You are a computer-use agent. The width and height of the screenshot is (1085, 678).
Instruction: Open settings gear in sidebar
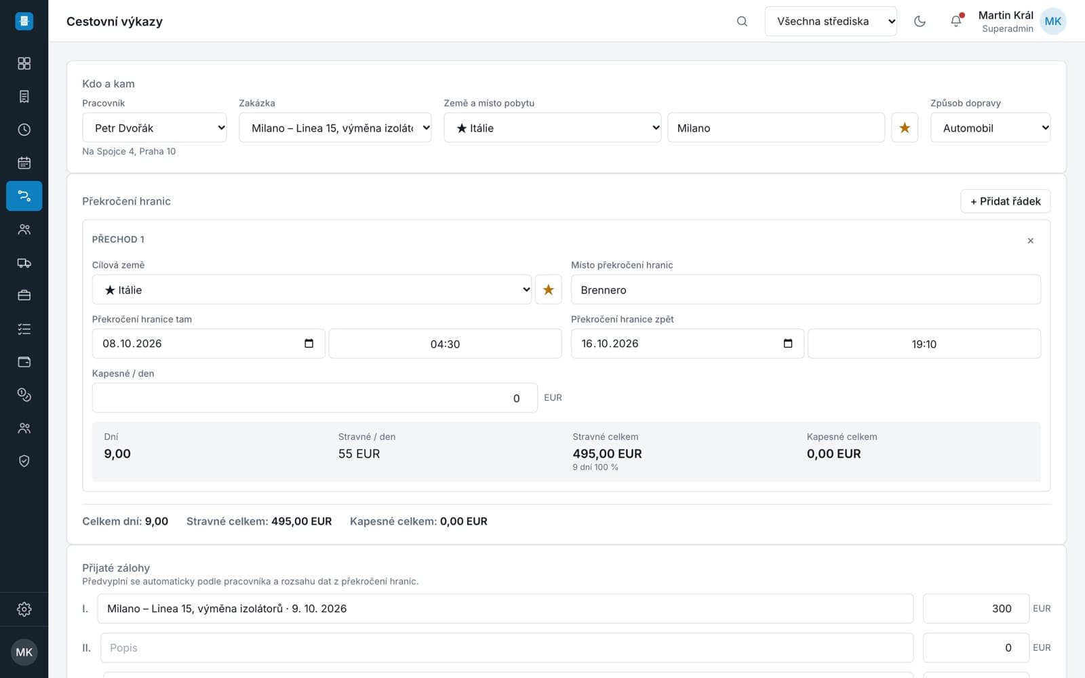pos(24,609)
